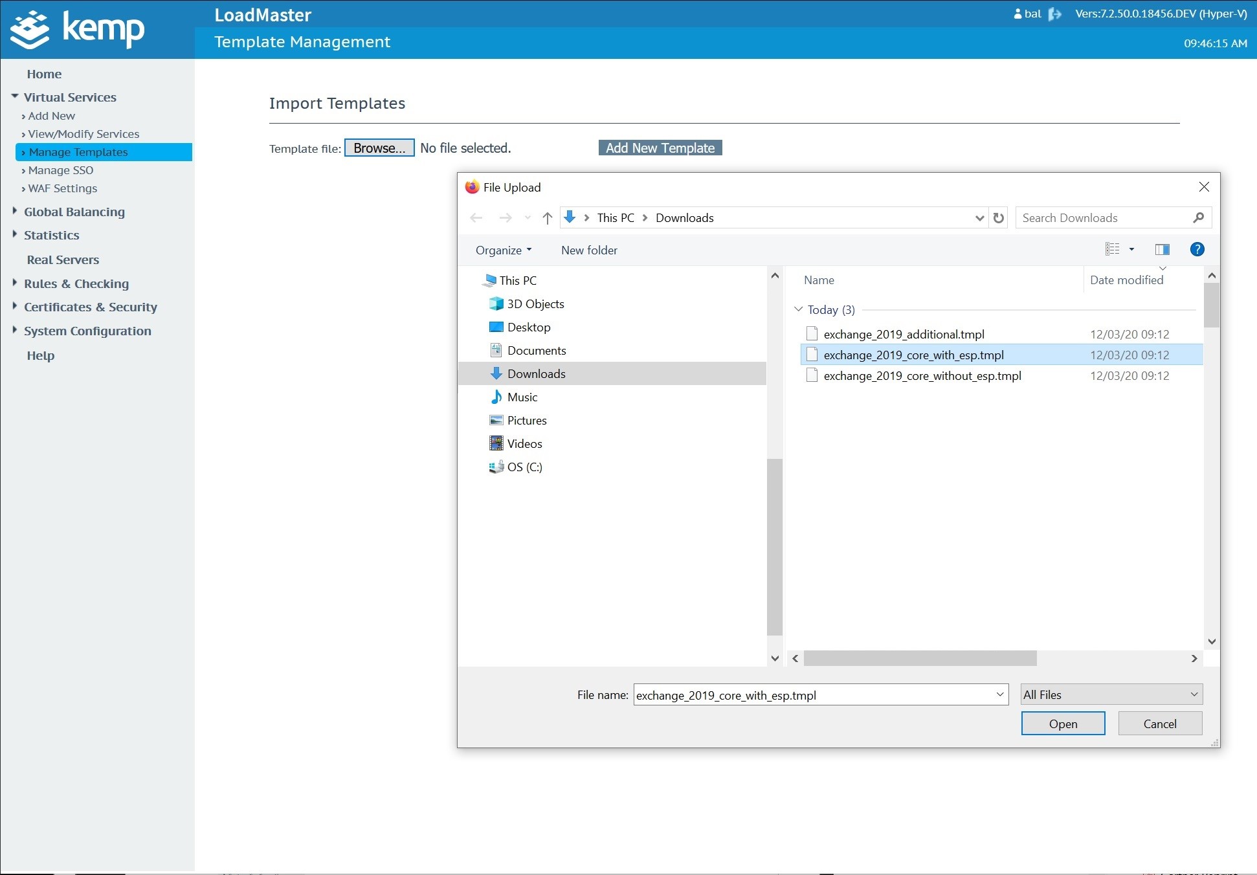
Task: Expand Global Balancing menu section
Action: (74, 212)
